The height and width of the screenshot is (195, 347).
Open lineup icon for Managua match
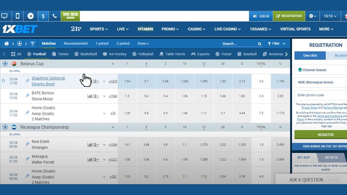tap(96, 160)
